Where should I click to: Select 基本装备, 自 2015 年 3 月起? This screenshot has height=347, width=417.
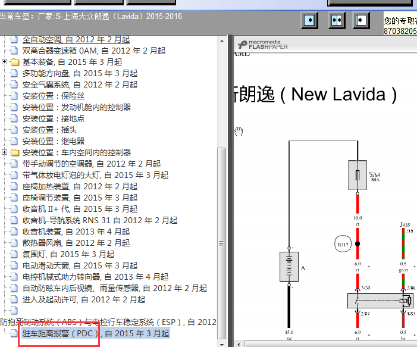(72, 62)
